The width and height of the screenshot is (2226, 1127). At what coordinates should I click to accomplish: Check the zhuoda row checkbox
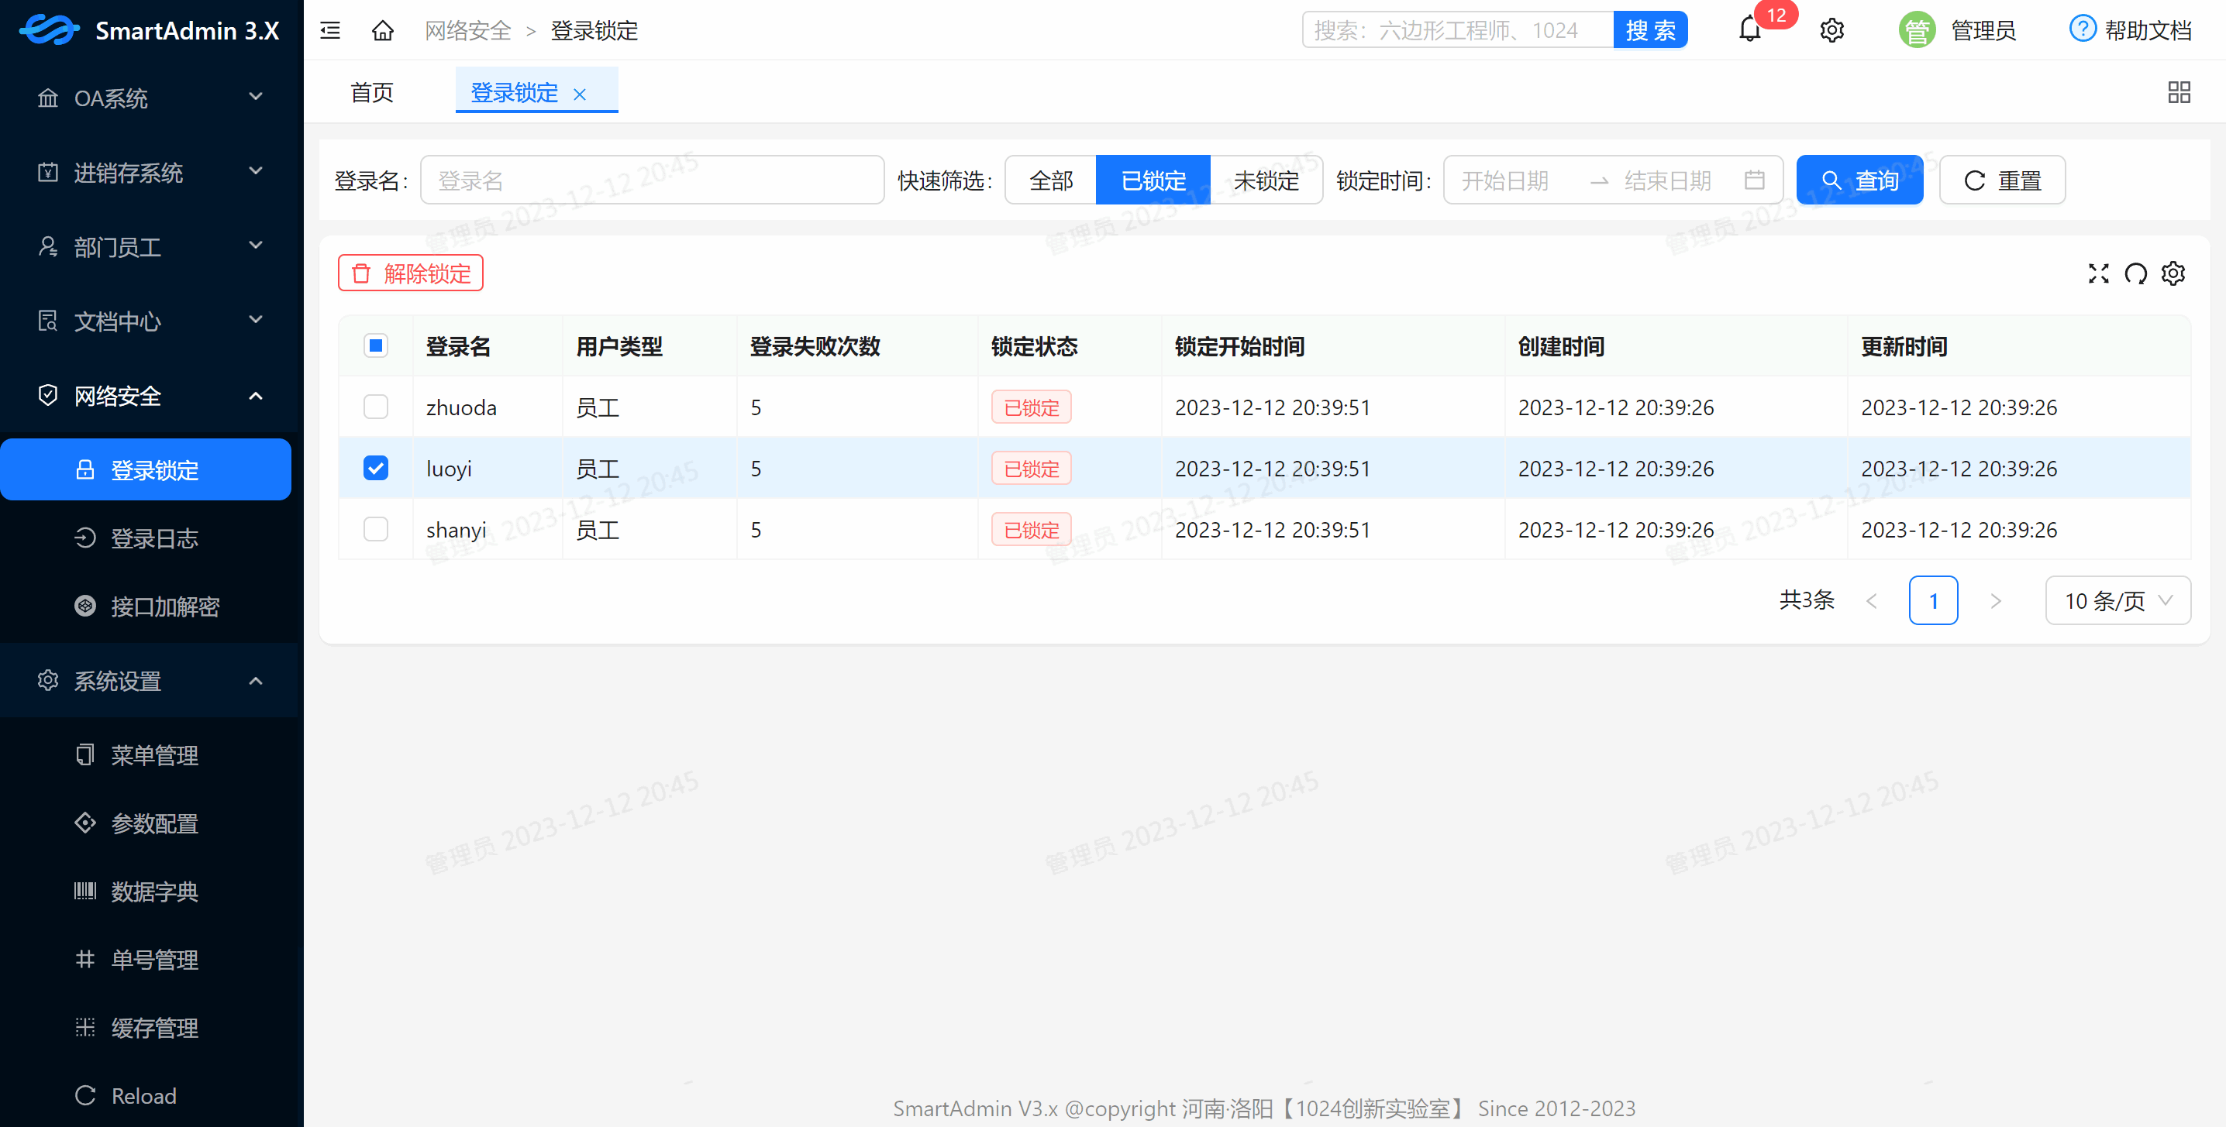click(375, 406)
